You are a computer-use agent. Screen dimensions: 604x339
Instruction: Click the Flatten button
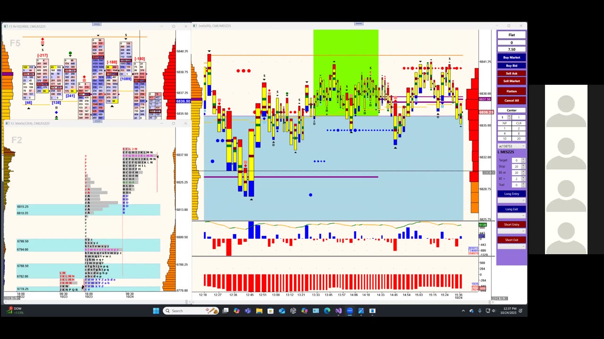click(x=512, y=91)
